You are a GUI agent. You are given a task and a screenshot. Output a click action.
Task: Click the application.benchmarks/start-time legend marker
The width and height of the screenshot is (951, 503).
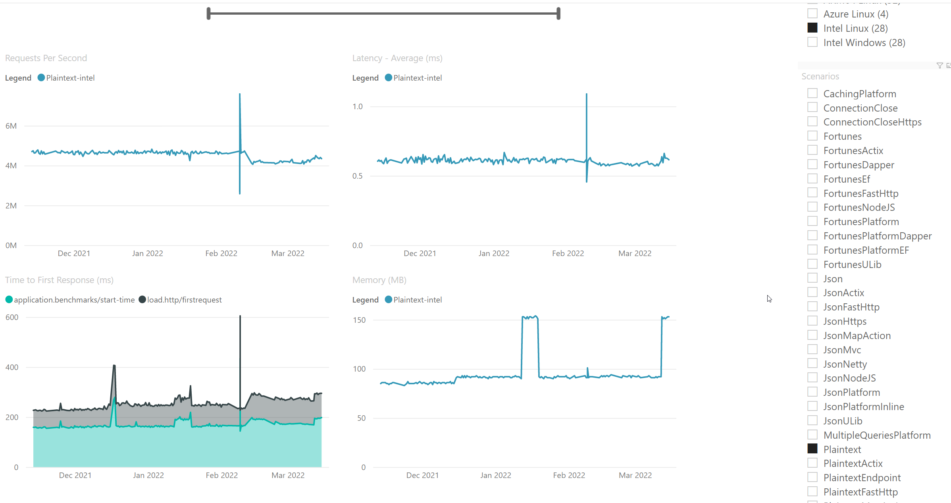tap(9, 300)
